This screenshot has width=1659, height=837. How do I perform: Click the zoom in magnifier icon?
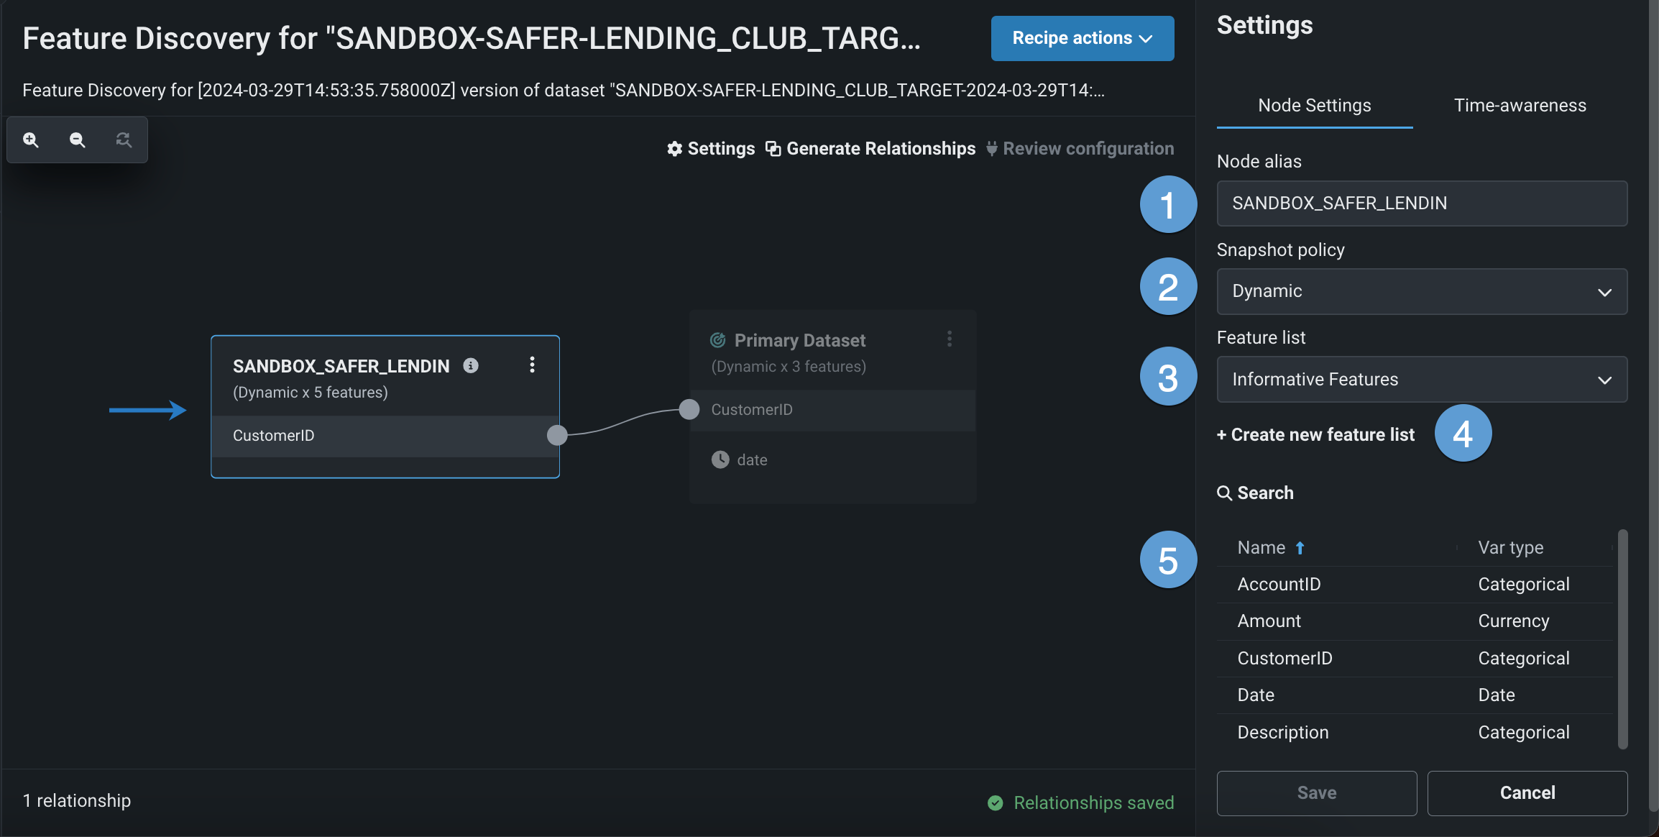(31, 140)
